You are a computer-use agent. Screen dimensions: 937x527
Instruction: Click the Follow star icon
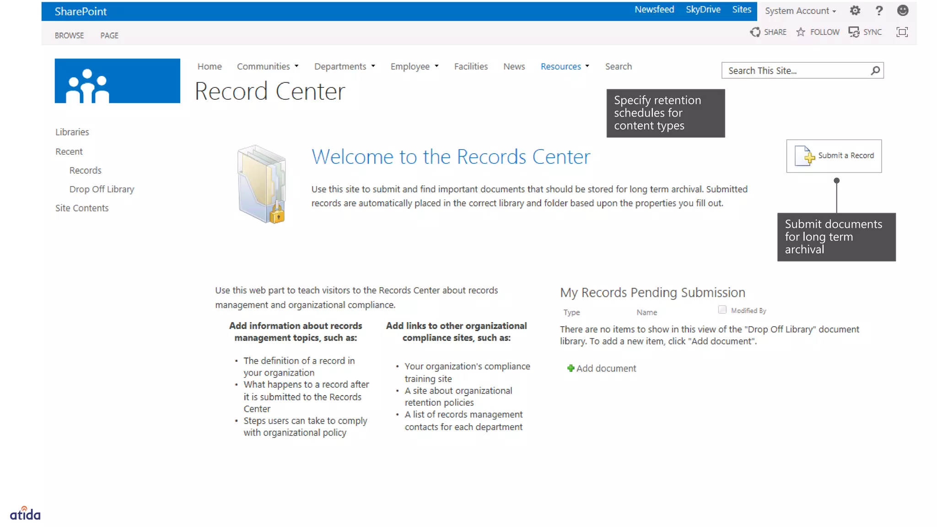point(801,32)
